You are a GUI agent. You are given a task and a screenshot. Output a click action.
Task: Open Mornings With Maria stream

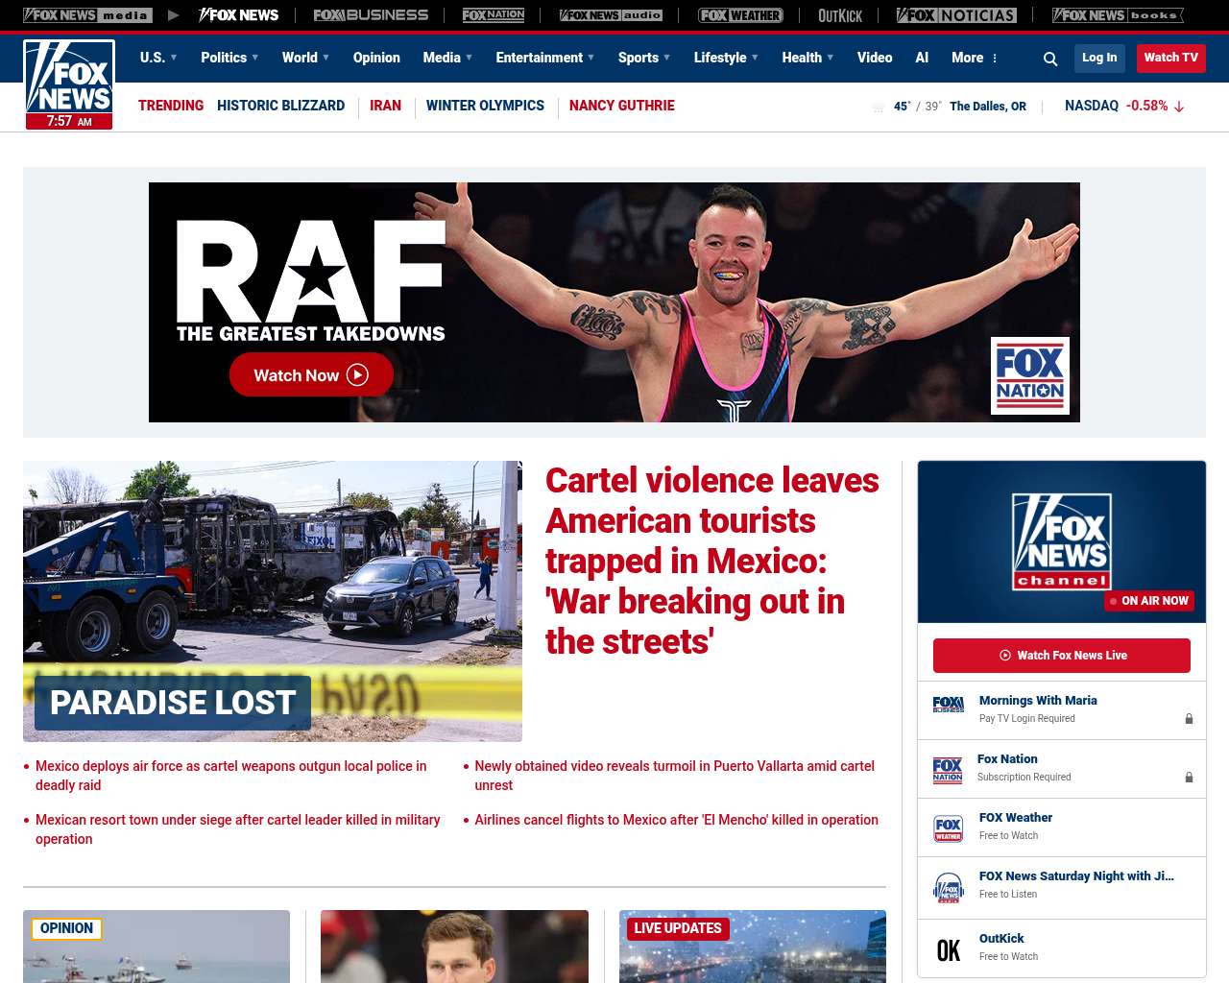(1038, 701)
